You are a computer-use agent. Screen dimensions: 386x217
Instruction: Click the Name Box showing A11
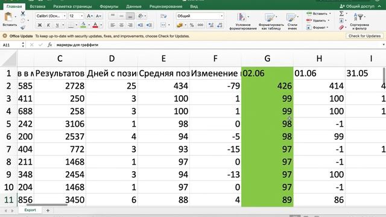pyautogui.click(x=11, y=45)
